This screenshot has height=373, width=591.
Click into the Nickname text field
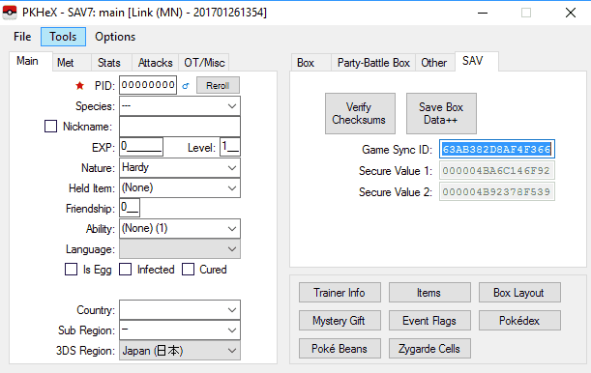tap(180, 127)
